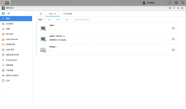Viewport: 186px width, 109px height.
Task: Open ADM 更新 section
Action: pyautogui.click(x=16, y=49)
